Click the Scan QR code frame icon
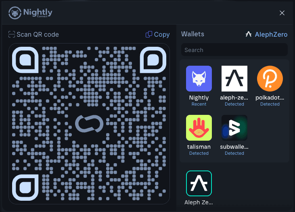The image size is (295, 212). (12, 34)
